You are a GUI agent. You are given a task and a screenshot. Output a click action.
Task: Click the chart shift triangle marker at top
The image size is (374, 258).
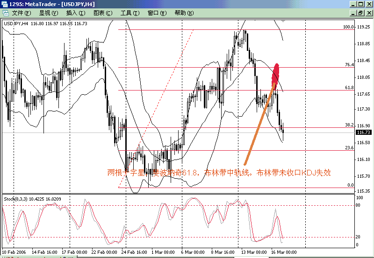(283, 21)
